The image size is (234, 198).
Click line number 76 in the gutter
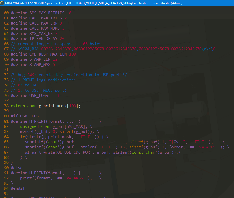coord(6,96)
